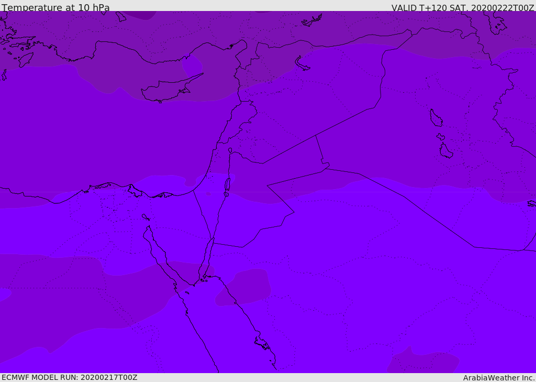Click the Jordan-Iraq-Saudi border junction
Viewport: 536px width, 382px height.
(327, 166)
